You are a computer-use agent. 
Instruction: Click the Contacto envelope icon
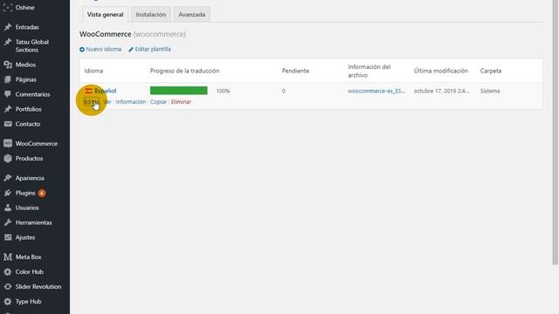click(x=8, y=124)
